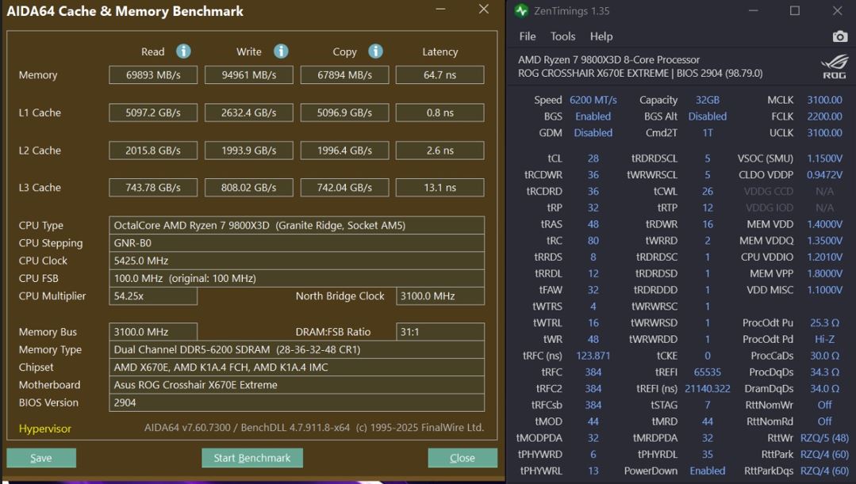The image size is (856, 484).
Task: Click Chipset field AMD X670E
Action: pyautogui.click(x=297, y=368)
